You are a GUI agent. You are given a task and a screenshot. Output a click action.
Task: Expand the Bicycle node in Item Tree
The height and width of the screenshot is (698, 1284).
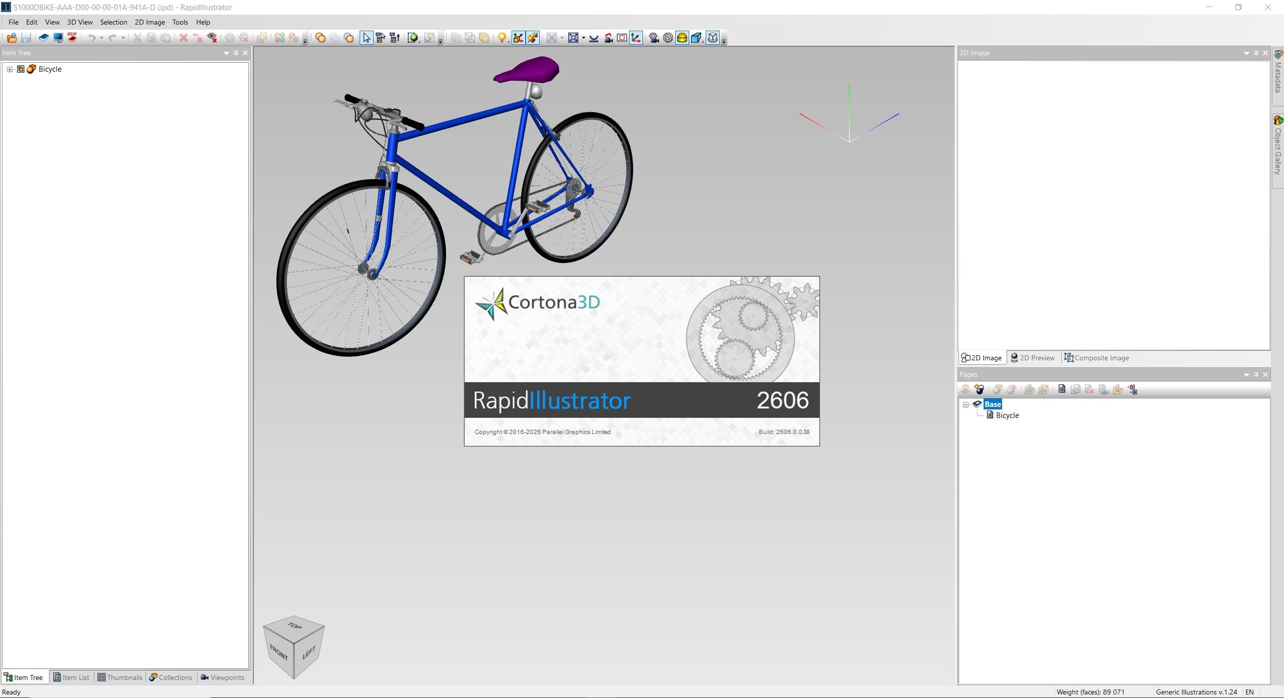(x=10, y=69)
